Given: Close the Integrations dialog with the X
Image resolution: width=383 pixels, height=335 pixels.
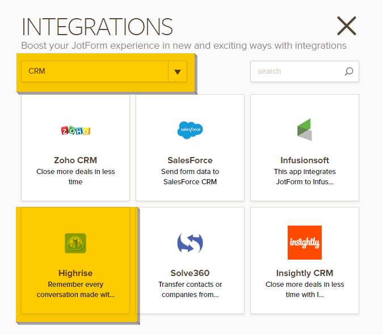Looking at the screenshot, I should [346, 26].
